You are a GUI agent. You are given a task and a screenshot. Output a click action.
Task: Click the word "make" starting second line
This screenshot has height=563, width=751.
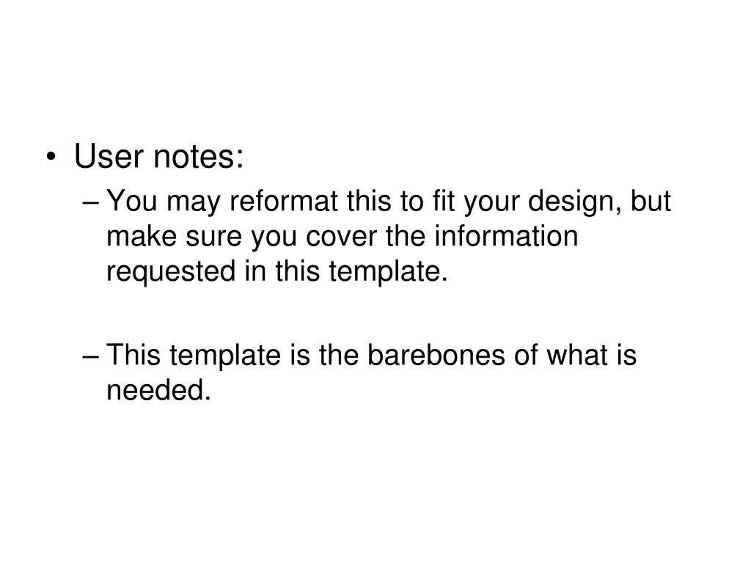point(142,235)
